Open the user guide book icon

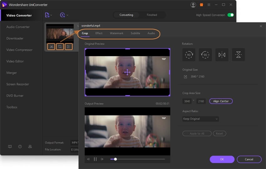click(10, 147)
